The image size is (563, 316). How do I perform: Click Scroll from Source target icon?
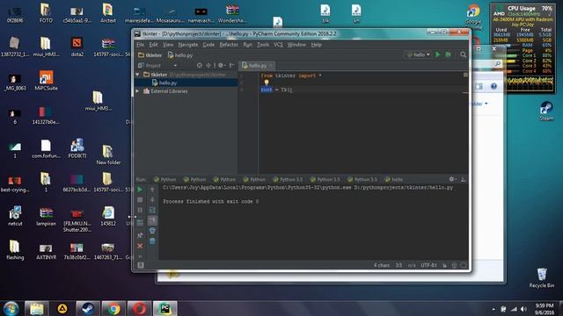click(x=200, y=65)
